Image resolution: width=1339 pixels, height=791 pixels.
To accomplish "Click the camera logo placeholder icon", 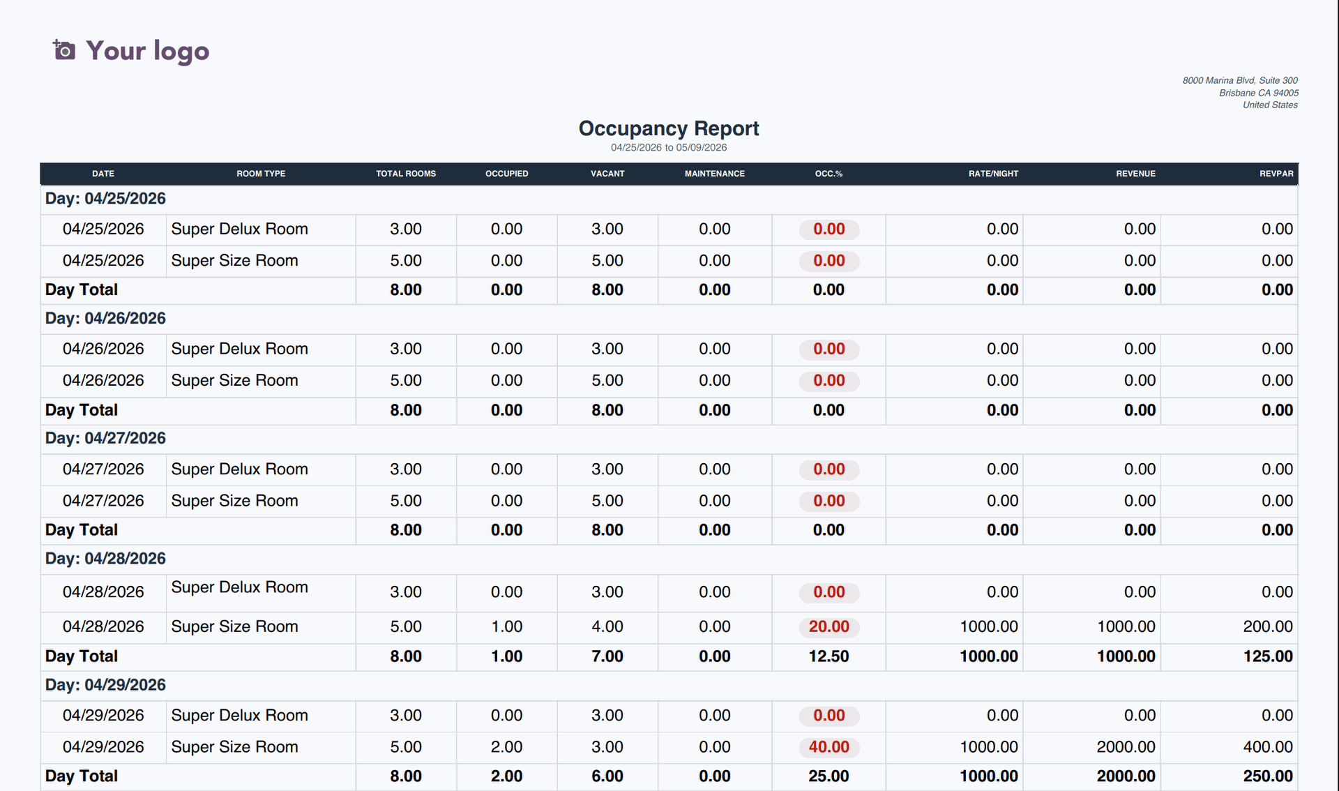I will coord(64,50).
